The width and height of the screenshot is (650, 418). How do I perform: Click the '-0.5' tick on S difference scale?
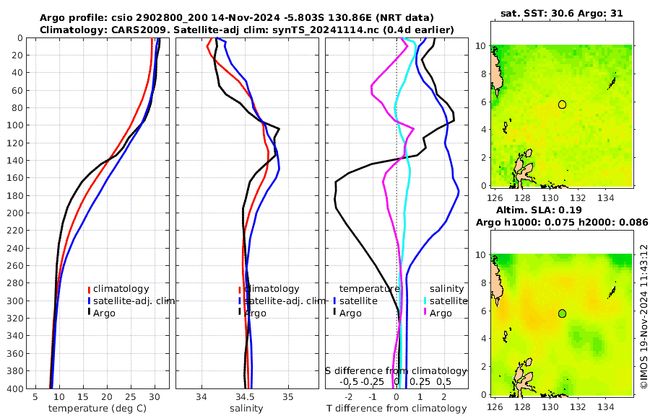349,381
